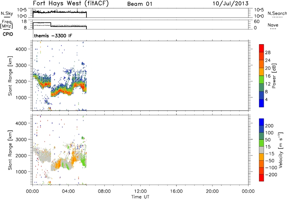Click the 'CPID' label

pos(8,34)
